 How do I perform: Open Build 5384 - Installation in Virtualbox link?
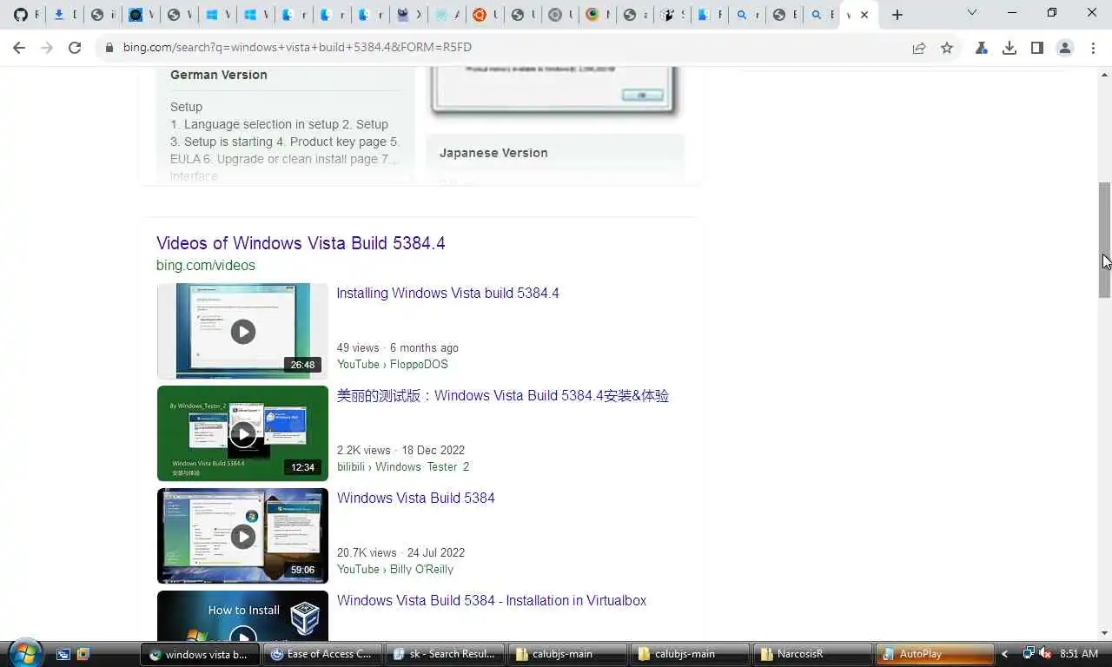pyautogui.click(x=492, y=601)
